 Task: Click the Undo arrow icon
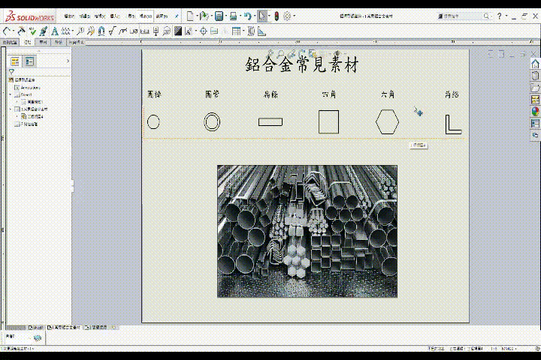click(x=247, y=16)
